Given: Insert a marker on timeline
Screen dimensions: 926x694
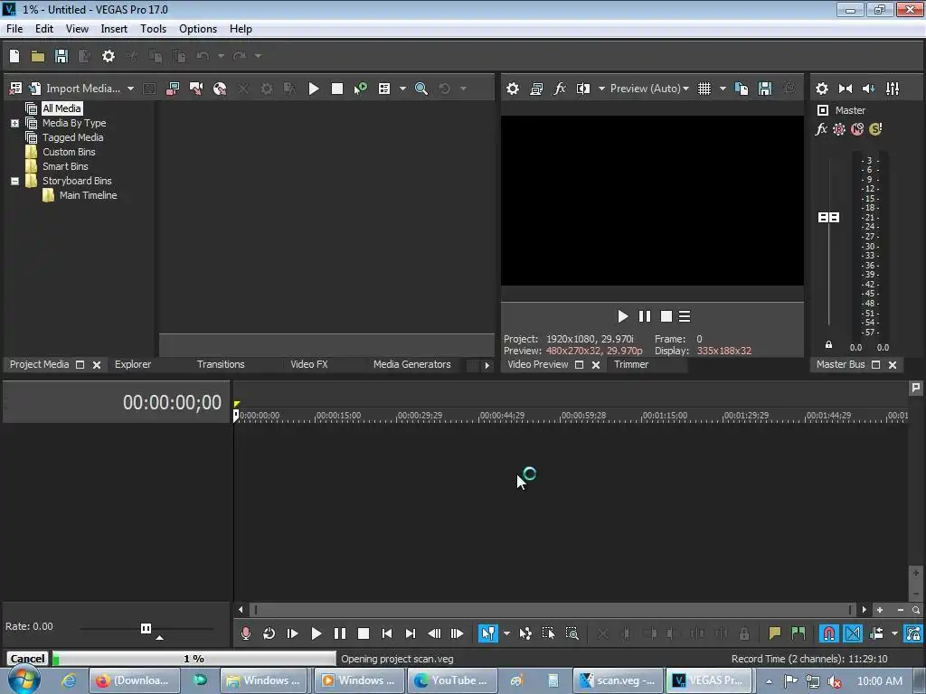Looking at the screenshot, I should click(x=774, y=633).
